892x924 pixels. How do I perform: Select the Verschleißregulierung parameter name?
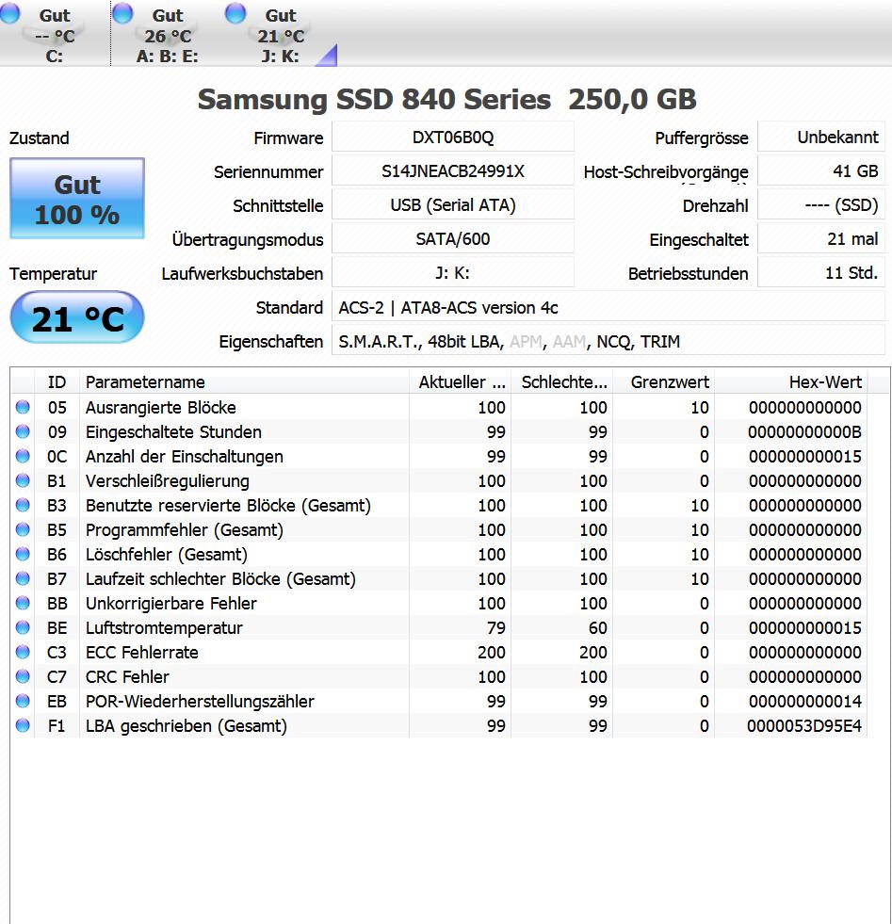168,481
